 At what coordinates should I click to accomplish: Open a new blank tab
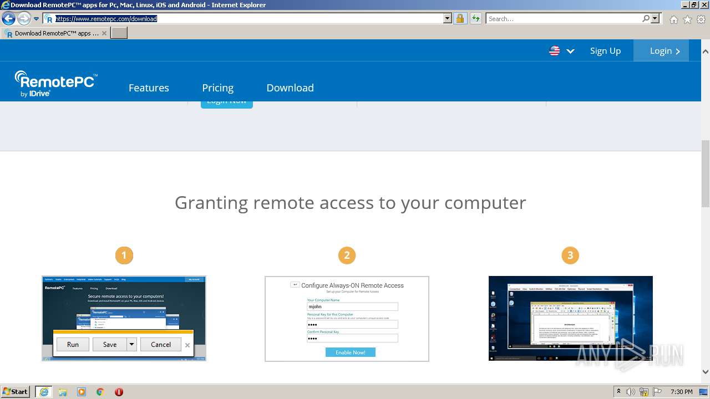tap(119, 33)
